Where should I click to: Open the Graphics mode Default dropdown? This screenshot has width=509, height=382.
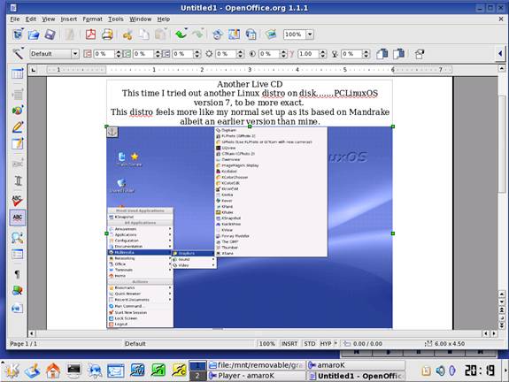click(75, 54)
